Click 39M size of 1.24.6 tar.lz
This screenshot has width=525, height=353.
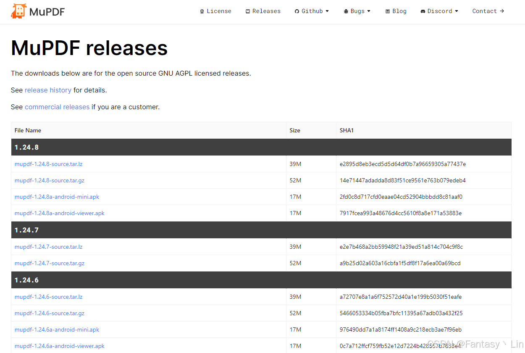click(295, 297)
